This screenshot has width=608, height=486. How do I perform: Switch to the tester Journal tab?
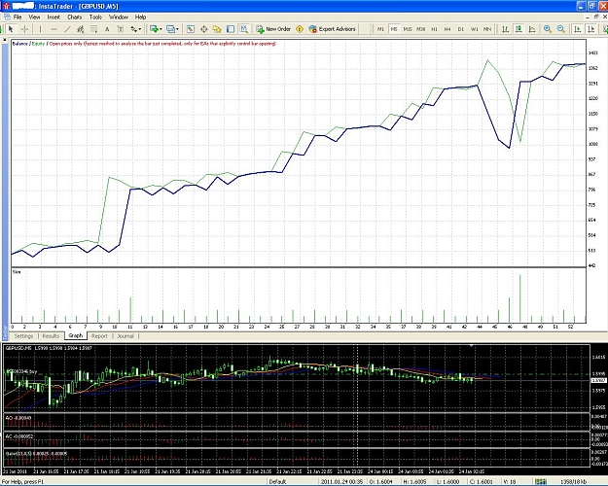(x=125, y=336)
